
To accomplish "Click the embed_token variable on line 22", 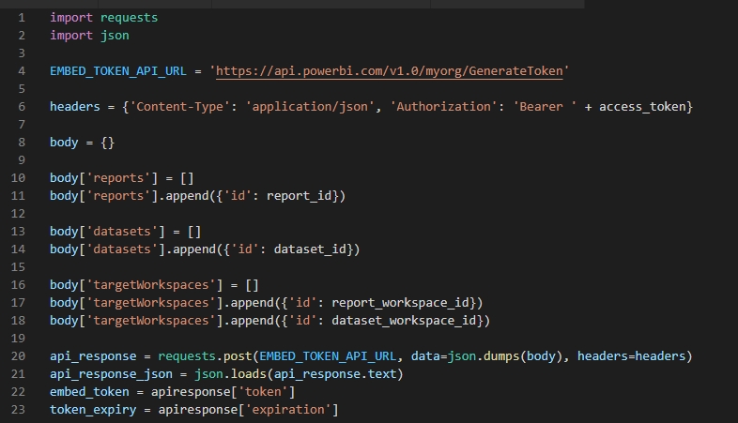I will (x=89, y=392).
